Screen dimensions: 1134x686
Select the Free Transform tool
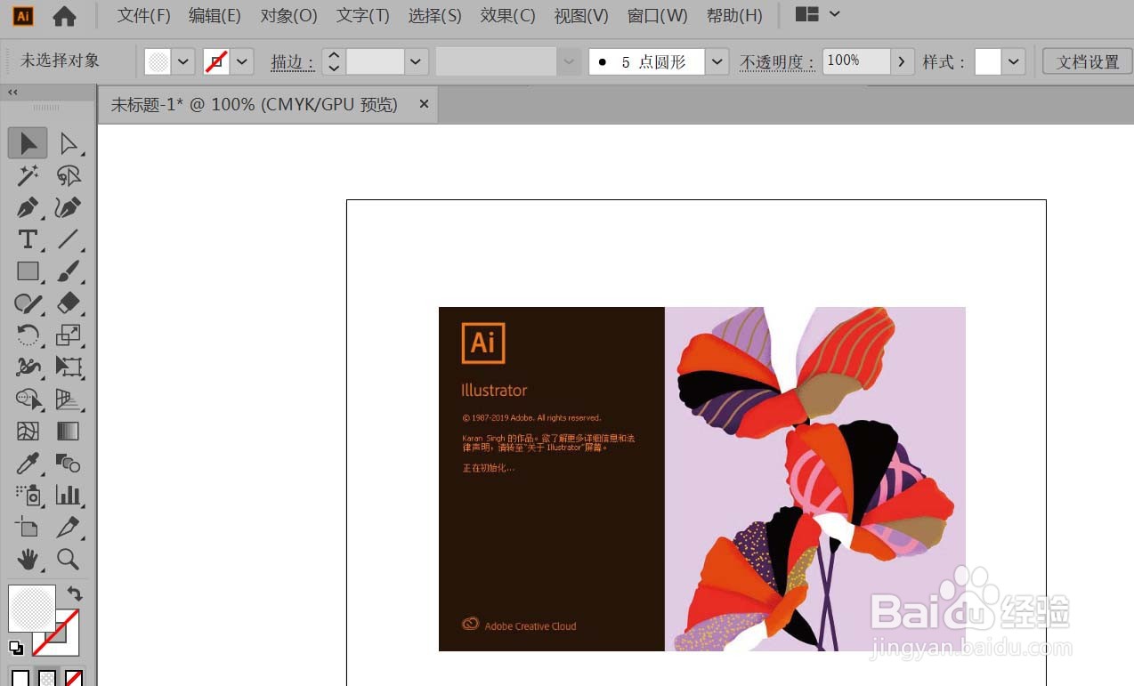point(69,367)
